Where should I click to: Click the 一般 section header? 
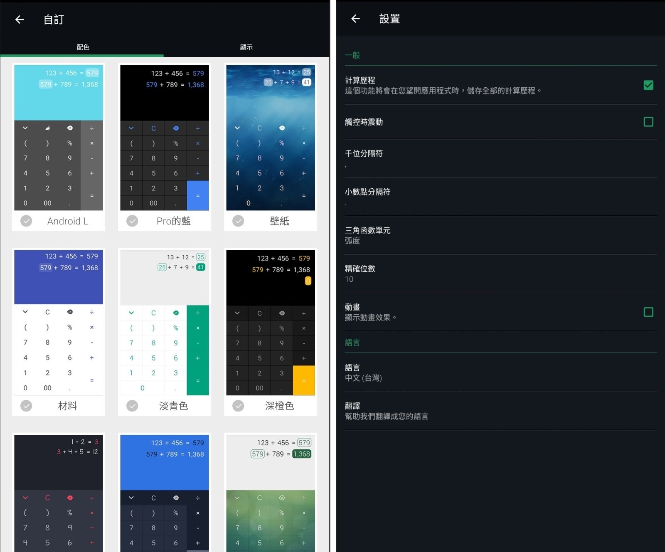tap(352, 55)
